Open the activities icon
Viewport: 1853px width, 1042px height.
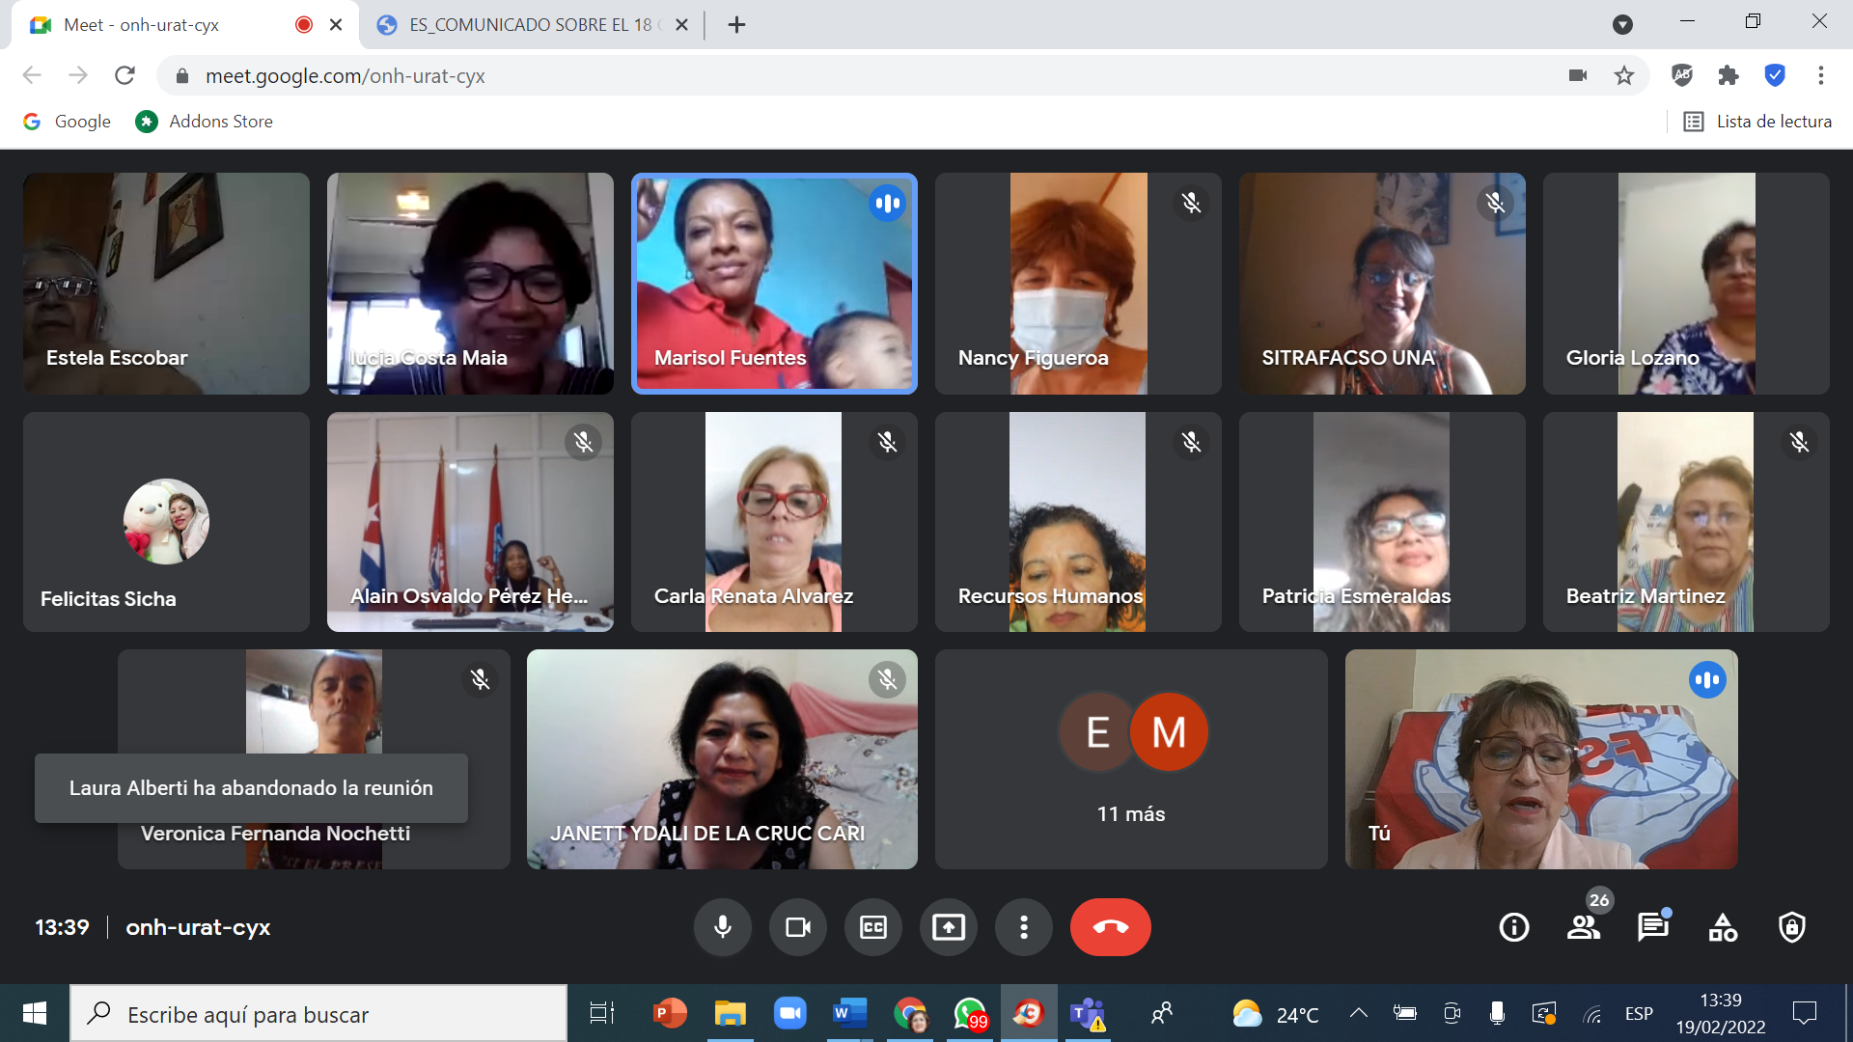[1723, 927]
